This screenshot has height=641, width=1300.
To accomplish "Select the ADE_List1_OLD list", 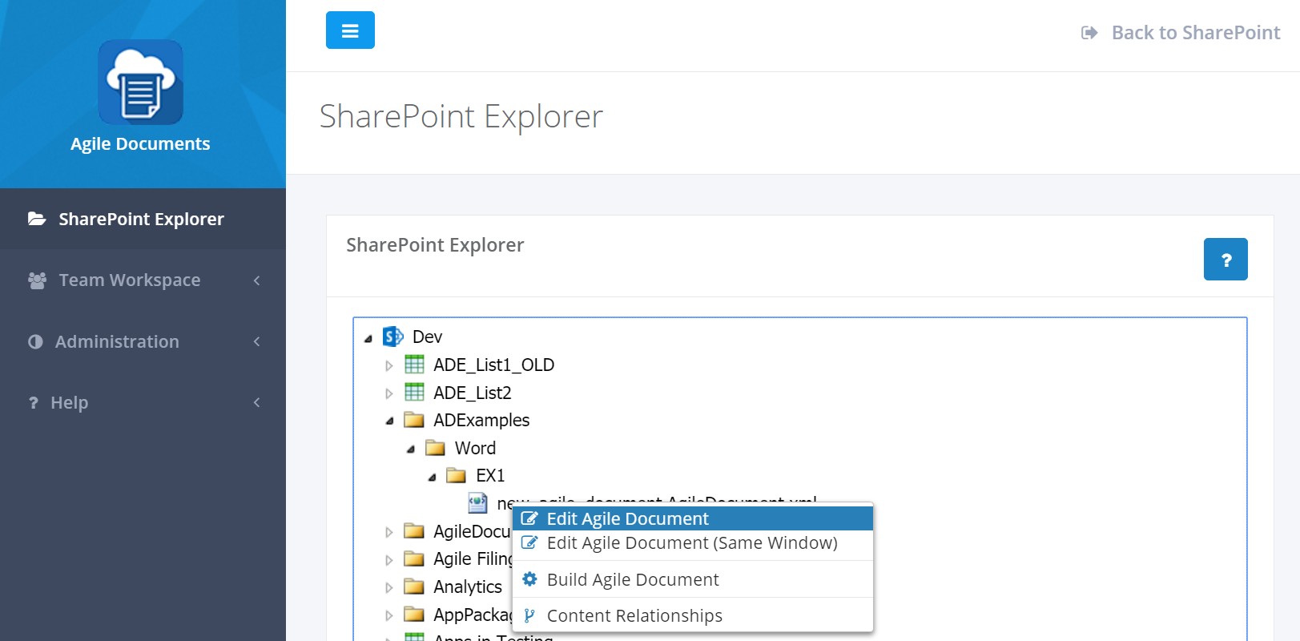I will pos(493,365).
